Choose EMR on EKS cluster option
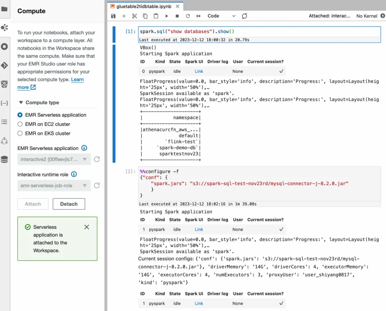 20,134
